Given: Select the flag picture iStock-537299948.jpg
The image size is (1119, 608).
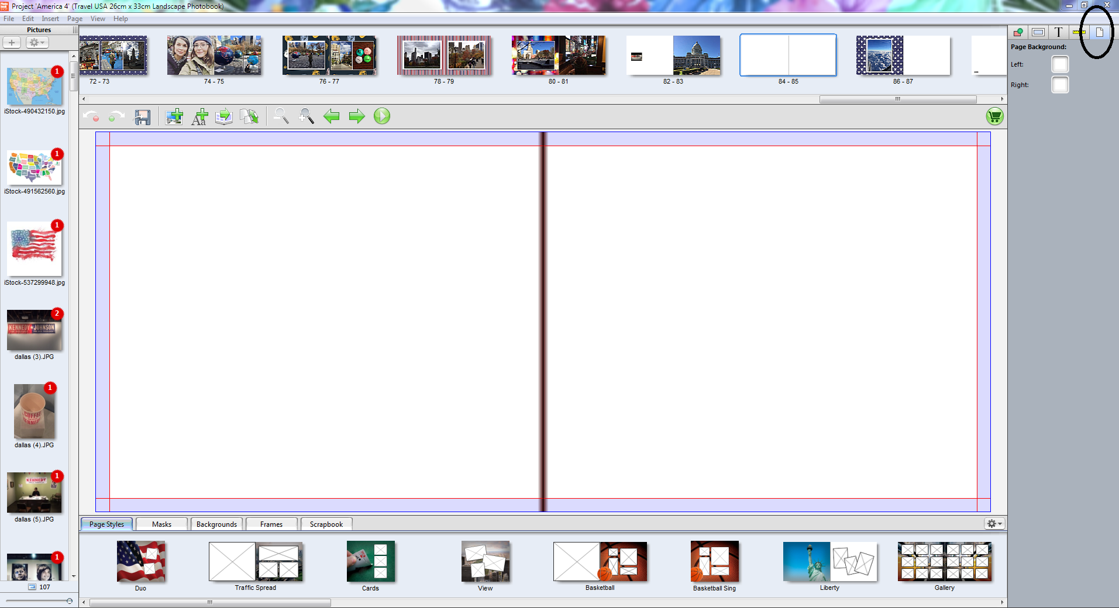Looking at the screenshot, I should click(35, 249).
